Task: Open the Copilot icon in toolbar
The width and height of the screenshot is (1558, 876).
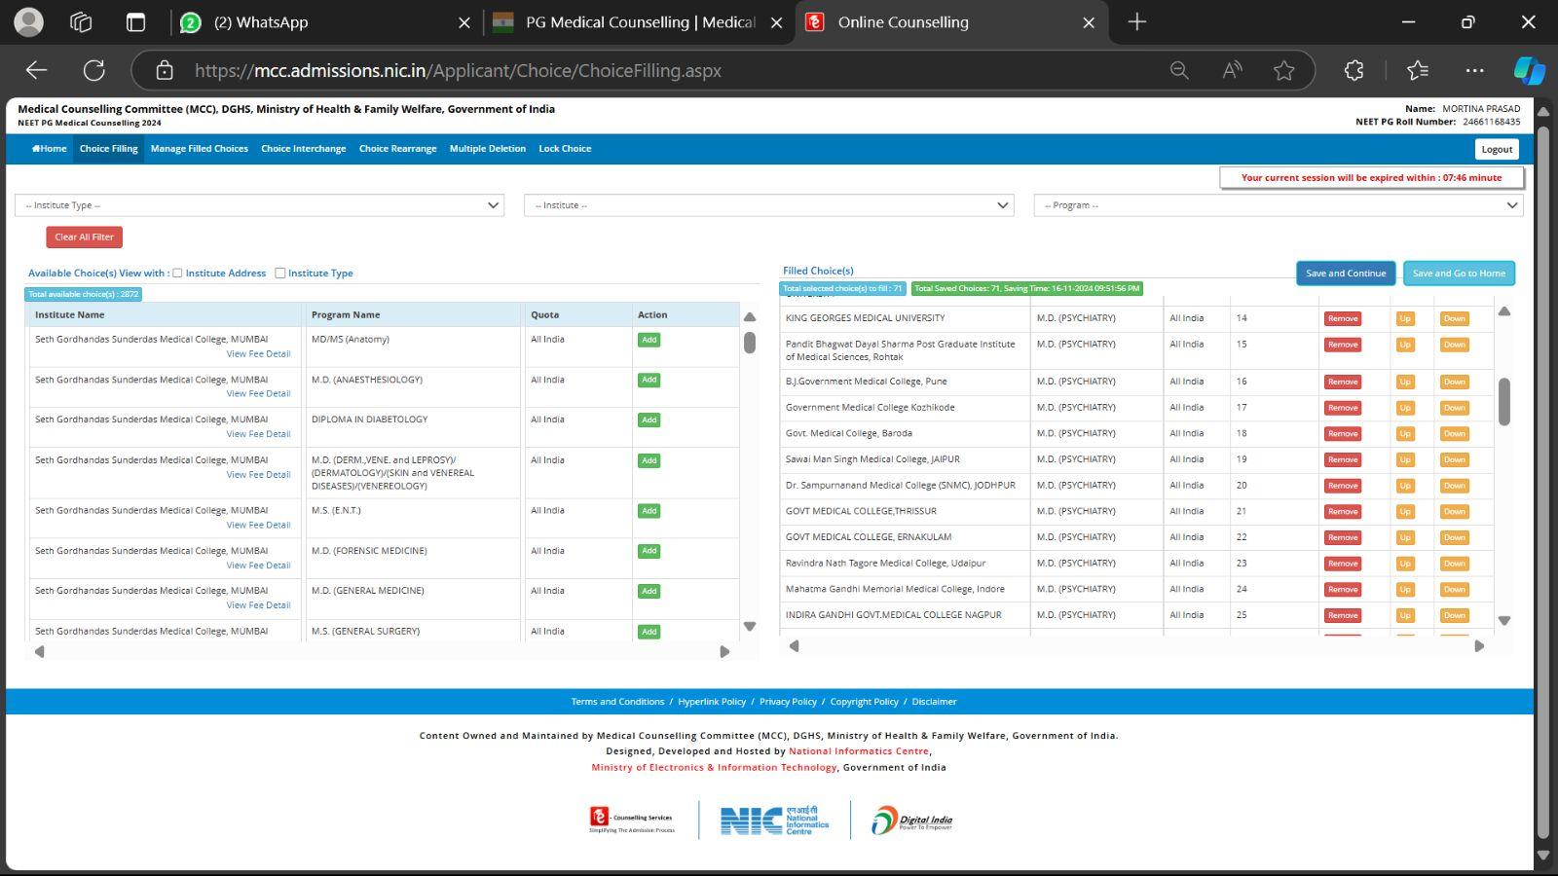Action: [1528, 70]
